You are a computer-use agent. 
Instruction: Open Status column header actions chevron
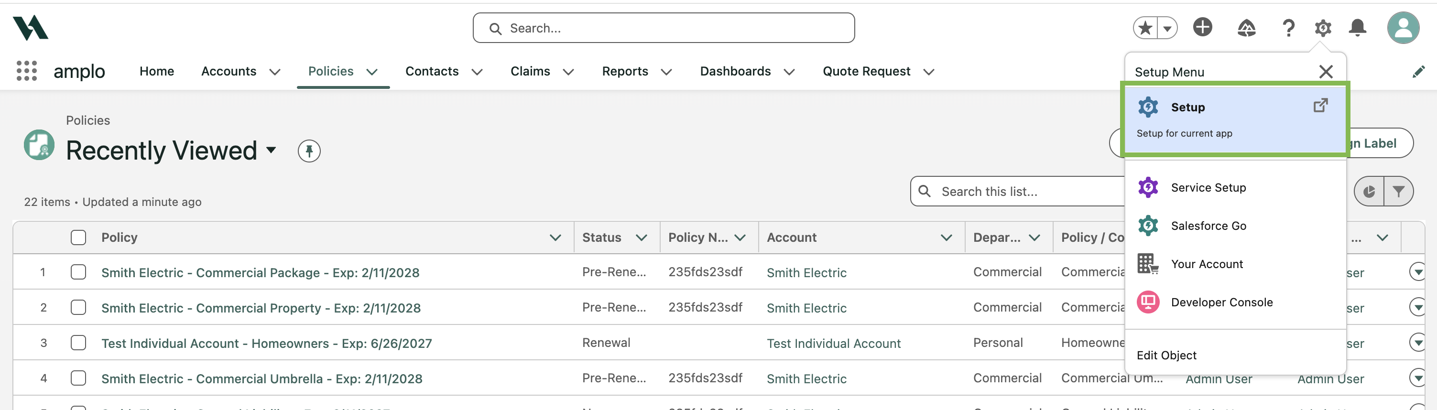(x=642, y=237)
